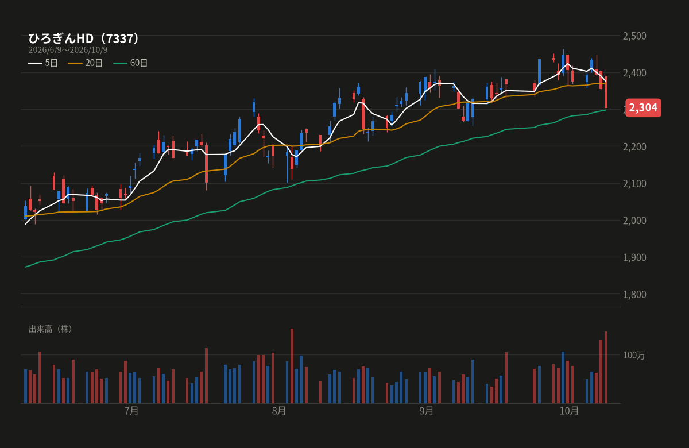
Task: Click the red 2,304 price label
Action: pos(643,107)
